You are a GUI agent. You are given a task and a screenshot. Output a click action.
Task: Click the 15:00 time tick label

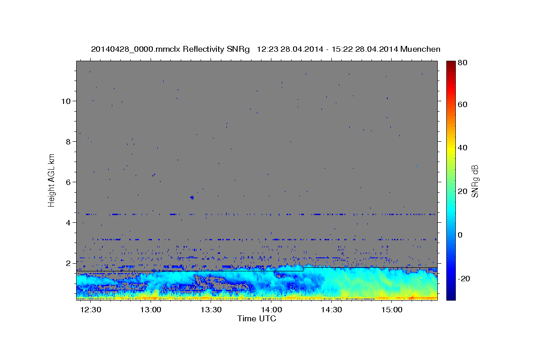(392, 310)
